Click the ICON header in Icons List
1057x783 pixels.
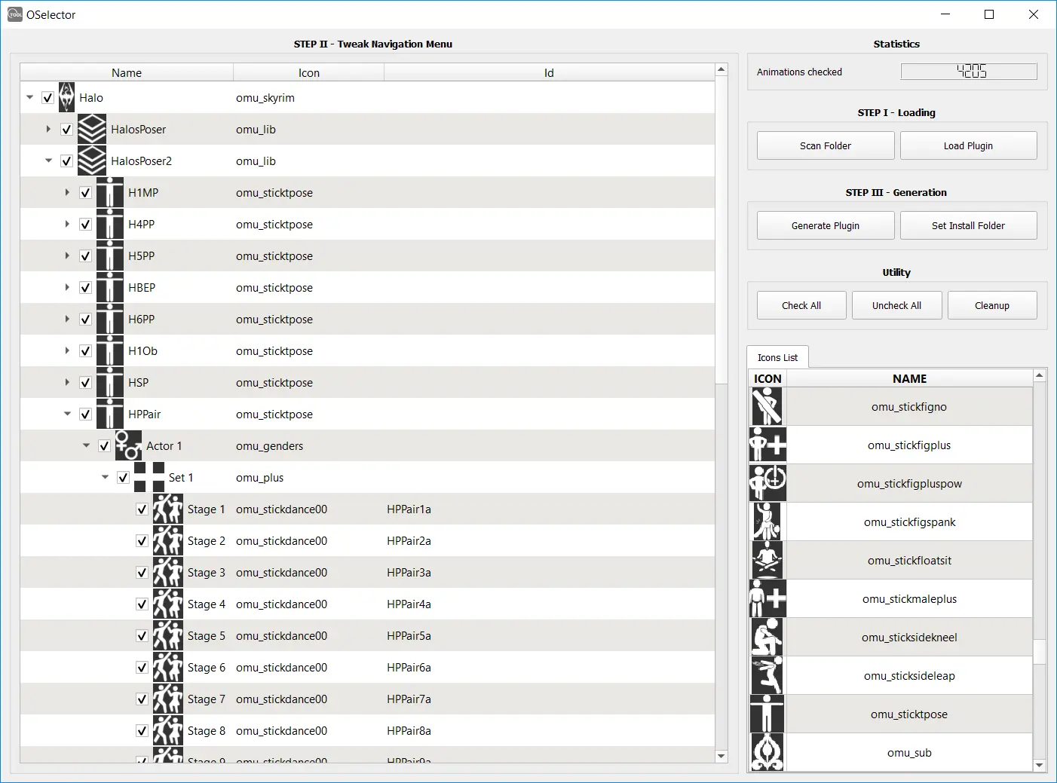767,379
